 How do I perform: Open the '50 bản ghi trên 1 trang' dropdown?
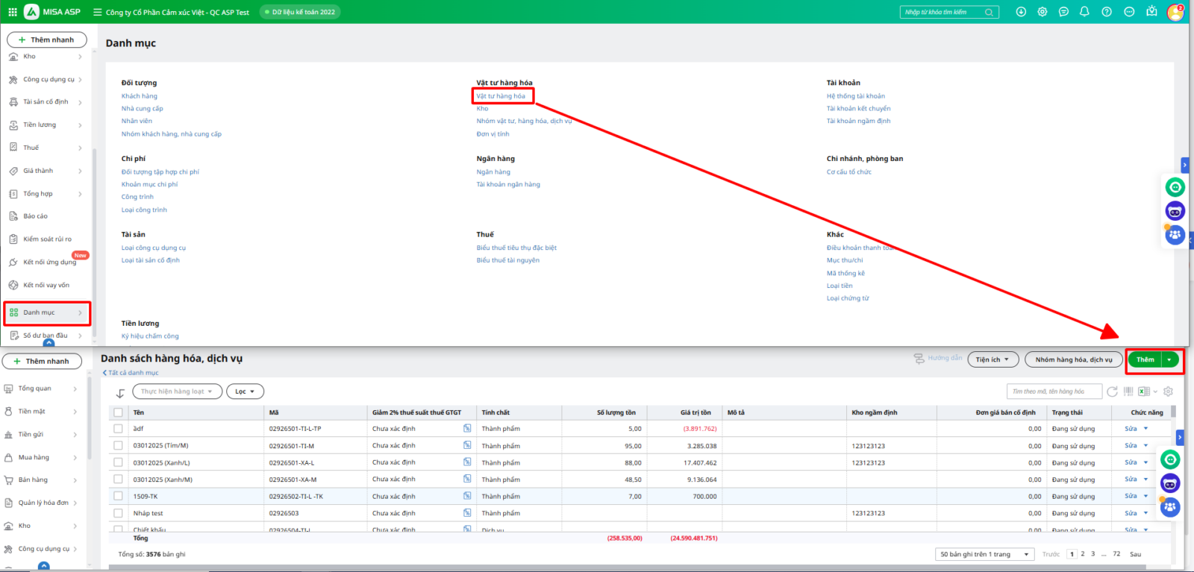tap(984, 554)
